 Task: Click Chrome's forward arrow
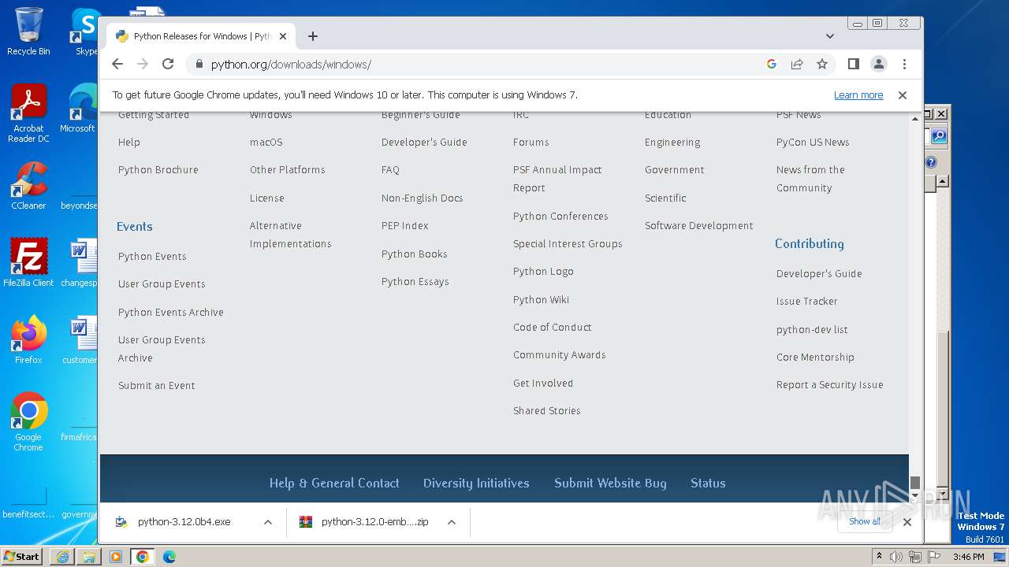click(x=143, y=64)
